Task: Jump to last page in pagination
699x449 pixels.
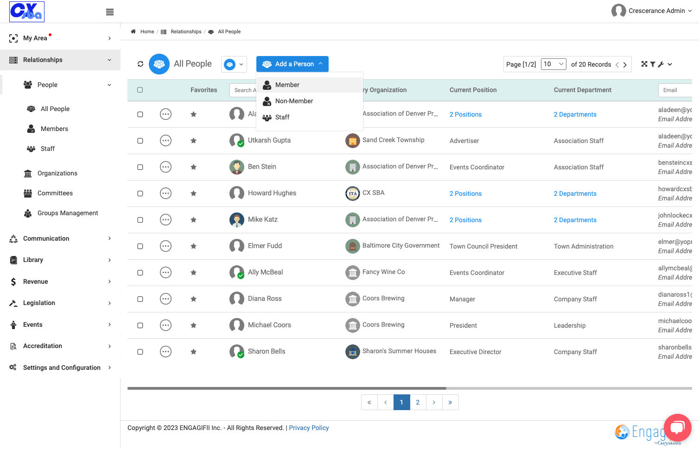Action: coord(450,402)
